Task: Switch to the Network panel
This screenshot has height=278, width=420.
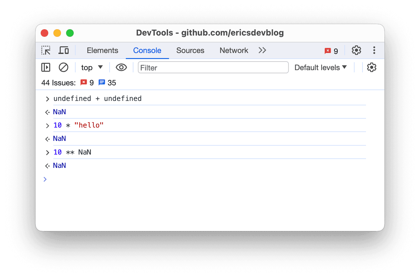Action: click(x=234, y=50)
